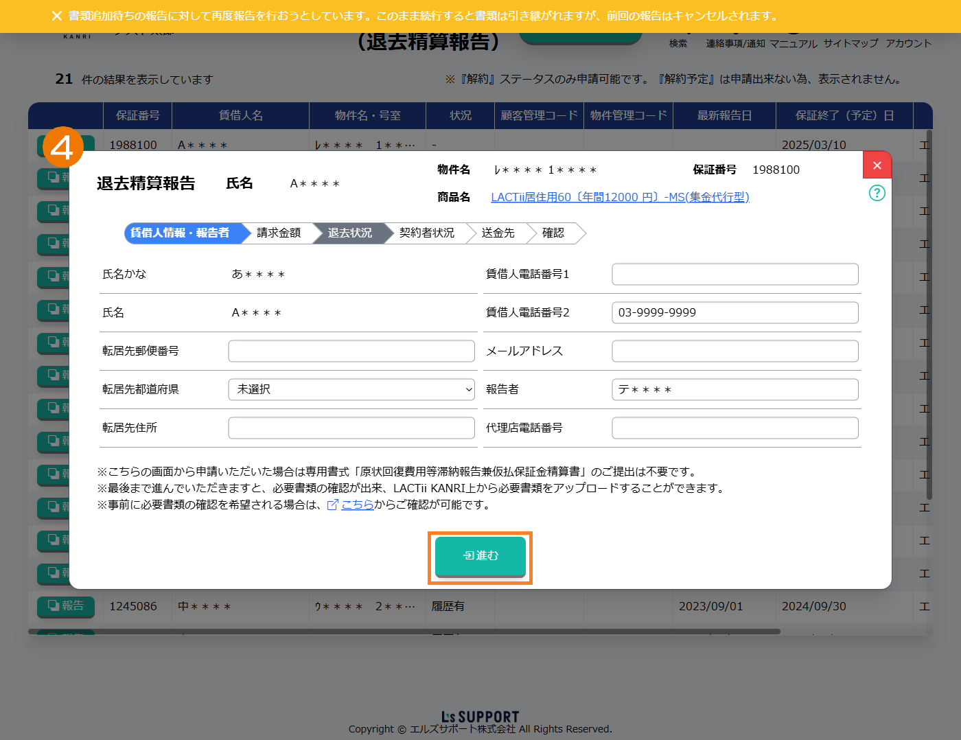Click into the 転居先住所 text box

(351, 428)
